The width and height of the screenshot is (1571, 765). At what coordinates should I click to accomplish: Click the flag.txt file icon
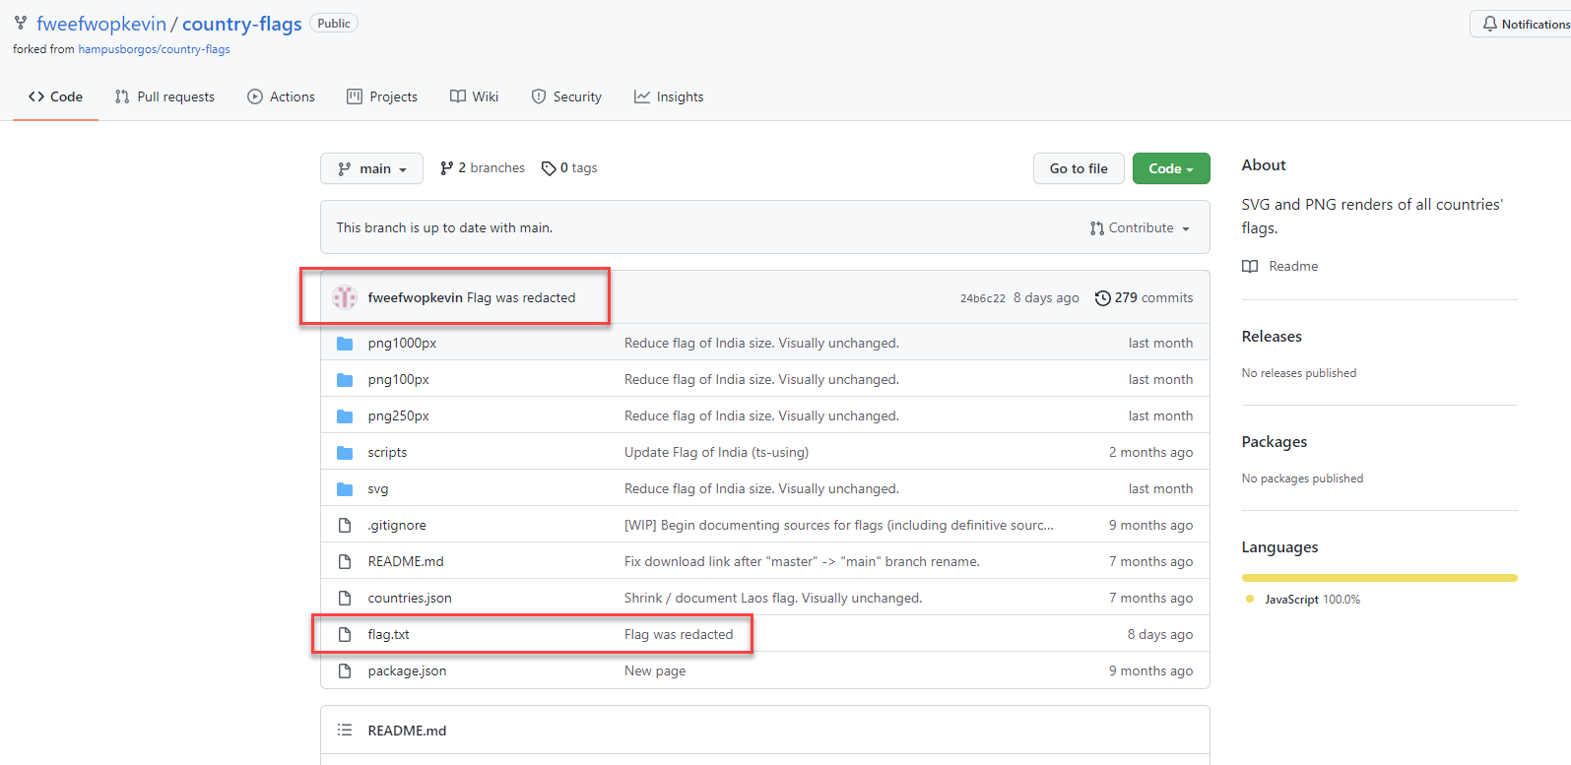(345, 635)
